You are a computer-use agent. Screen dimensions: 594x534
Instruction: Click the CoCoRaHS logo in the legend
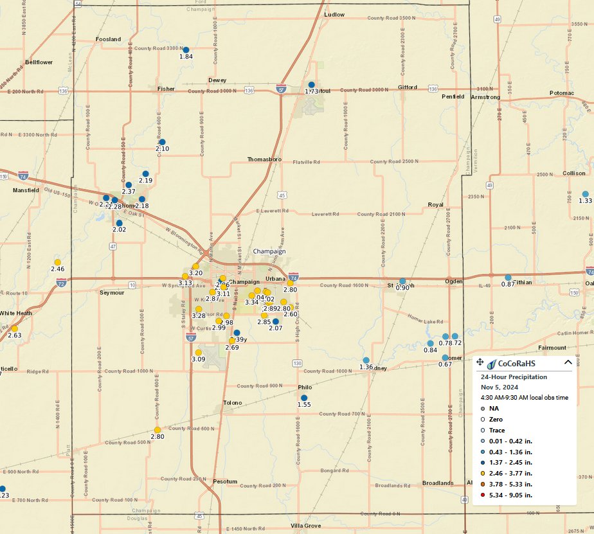click(x=491, y=364)
